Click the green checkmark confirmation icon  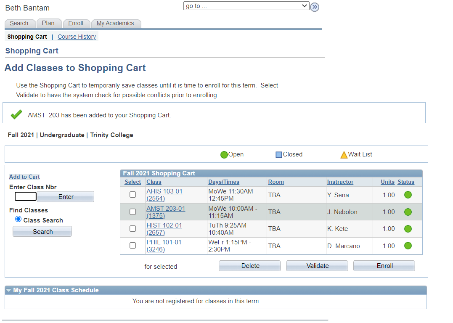[x=16, y=114]
